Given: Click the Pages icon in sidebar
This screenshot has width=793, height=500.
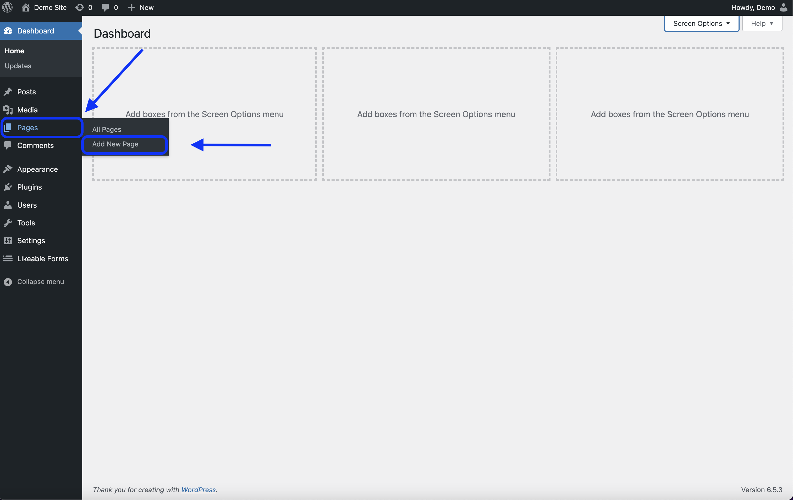Looking at the screenshot, I should coord(8,127).
